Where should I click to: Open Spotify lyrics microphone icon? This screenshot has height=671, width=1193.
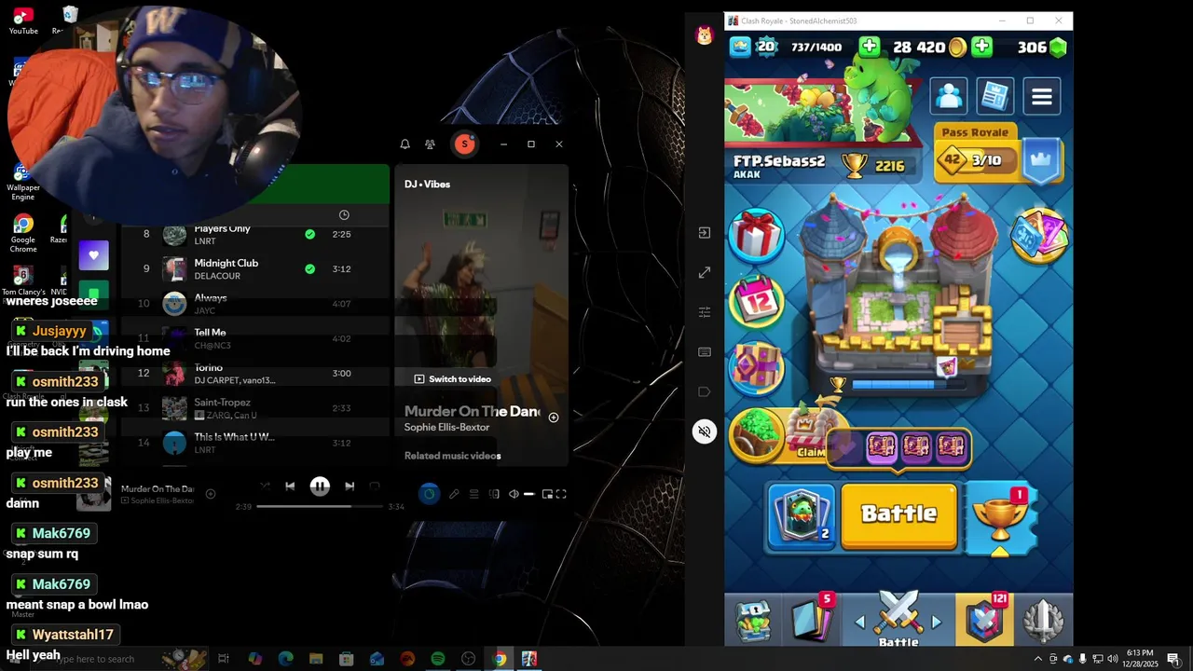tap(454, 494)
